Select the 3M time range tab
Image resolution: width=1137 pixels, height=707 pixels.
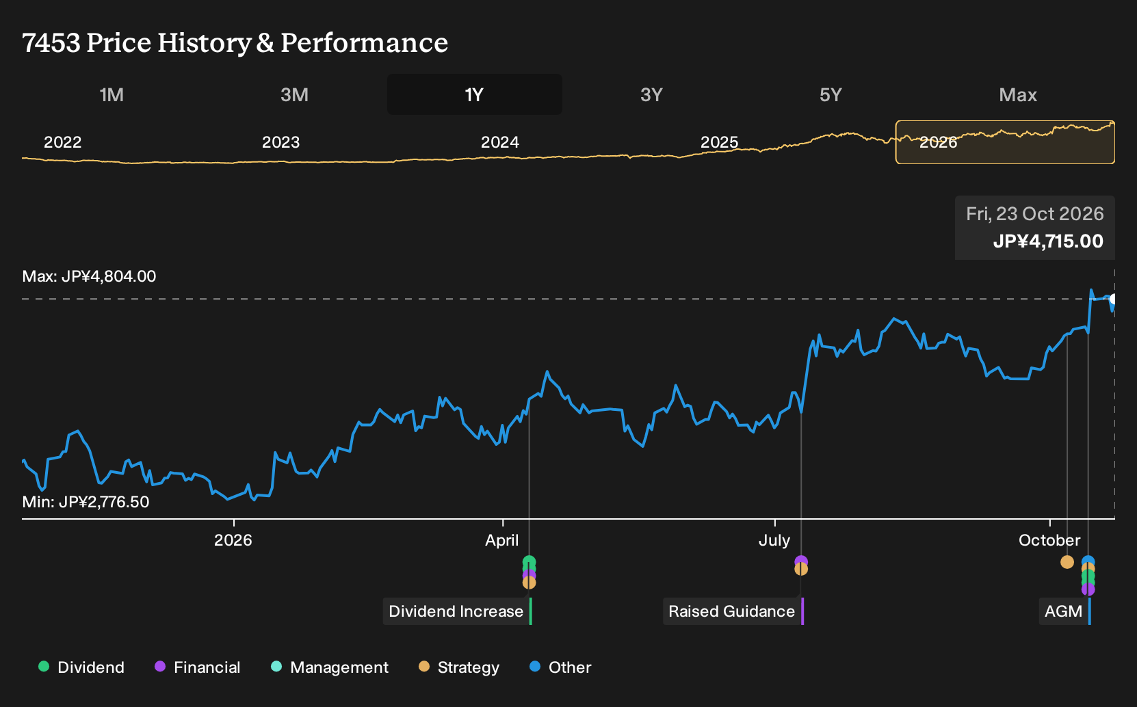click(294, 94)
